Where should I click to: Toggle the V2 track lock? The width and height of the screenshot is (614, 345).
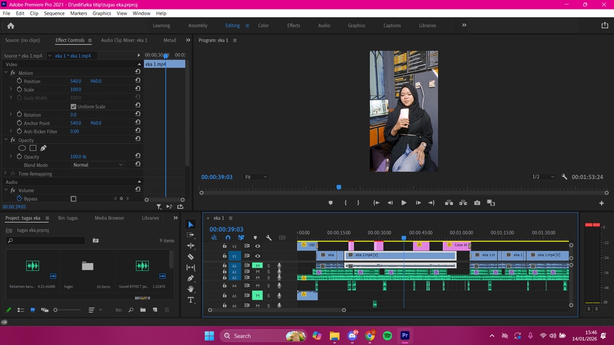click(224, 246)
